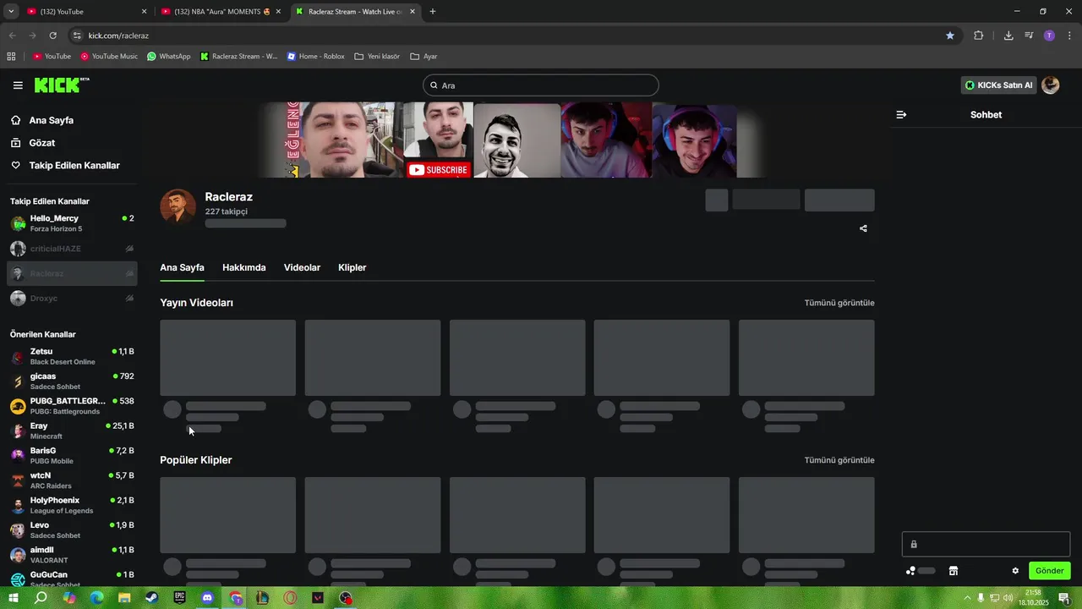The height and width of the screenshot is (609, 1082).
Task: Click the site info icon in address bar
Action: click(x=77, y=36)
